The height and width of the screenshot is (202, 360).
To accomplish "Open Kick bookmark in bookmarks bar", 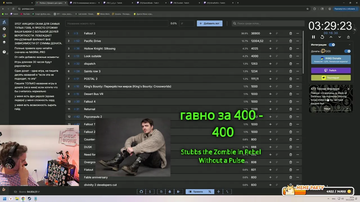I will click(x=5, y=14).
